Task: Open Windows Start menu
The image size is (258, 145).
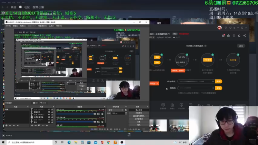Action: (3, 142)
